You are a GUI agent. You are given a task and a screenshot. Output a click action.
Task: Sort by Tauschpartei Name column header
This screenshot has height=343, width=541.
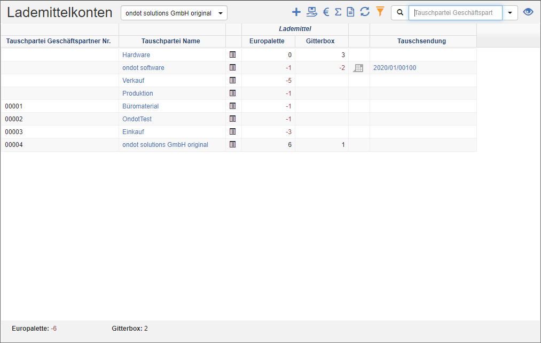point(171,41)
